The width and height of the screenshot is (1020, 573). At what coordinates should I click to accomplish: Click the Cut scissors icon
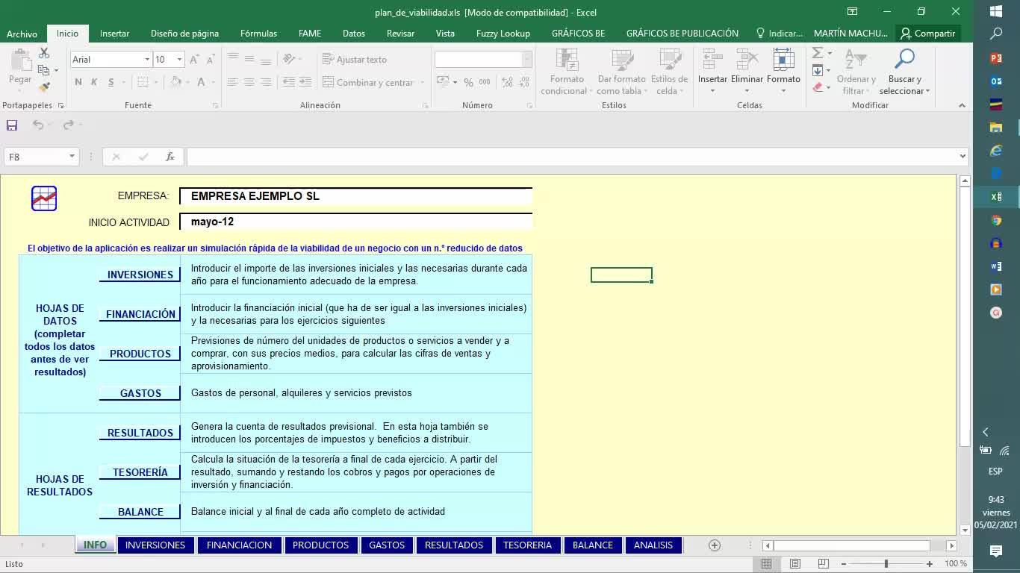pos(44,54)
